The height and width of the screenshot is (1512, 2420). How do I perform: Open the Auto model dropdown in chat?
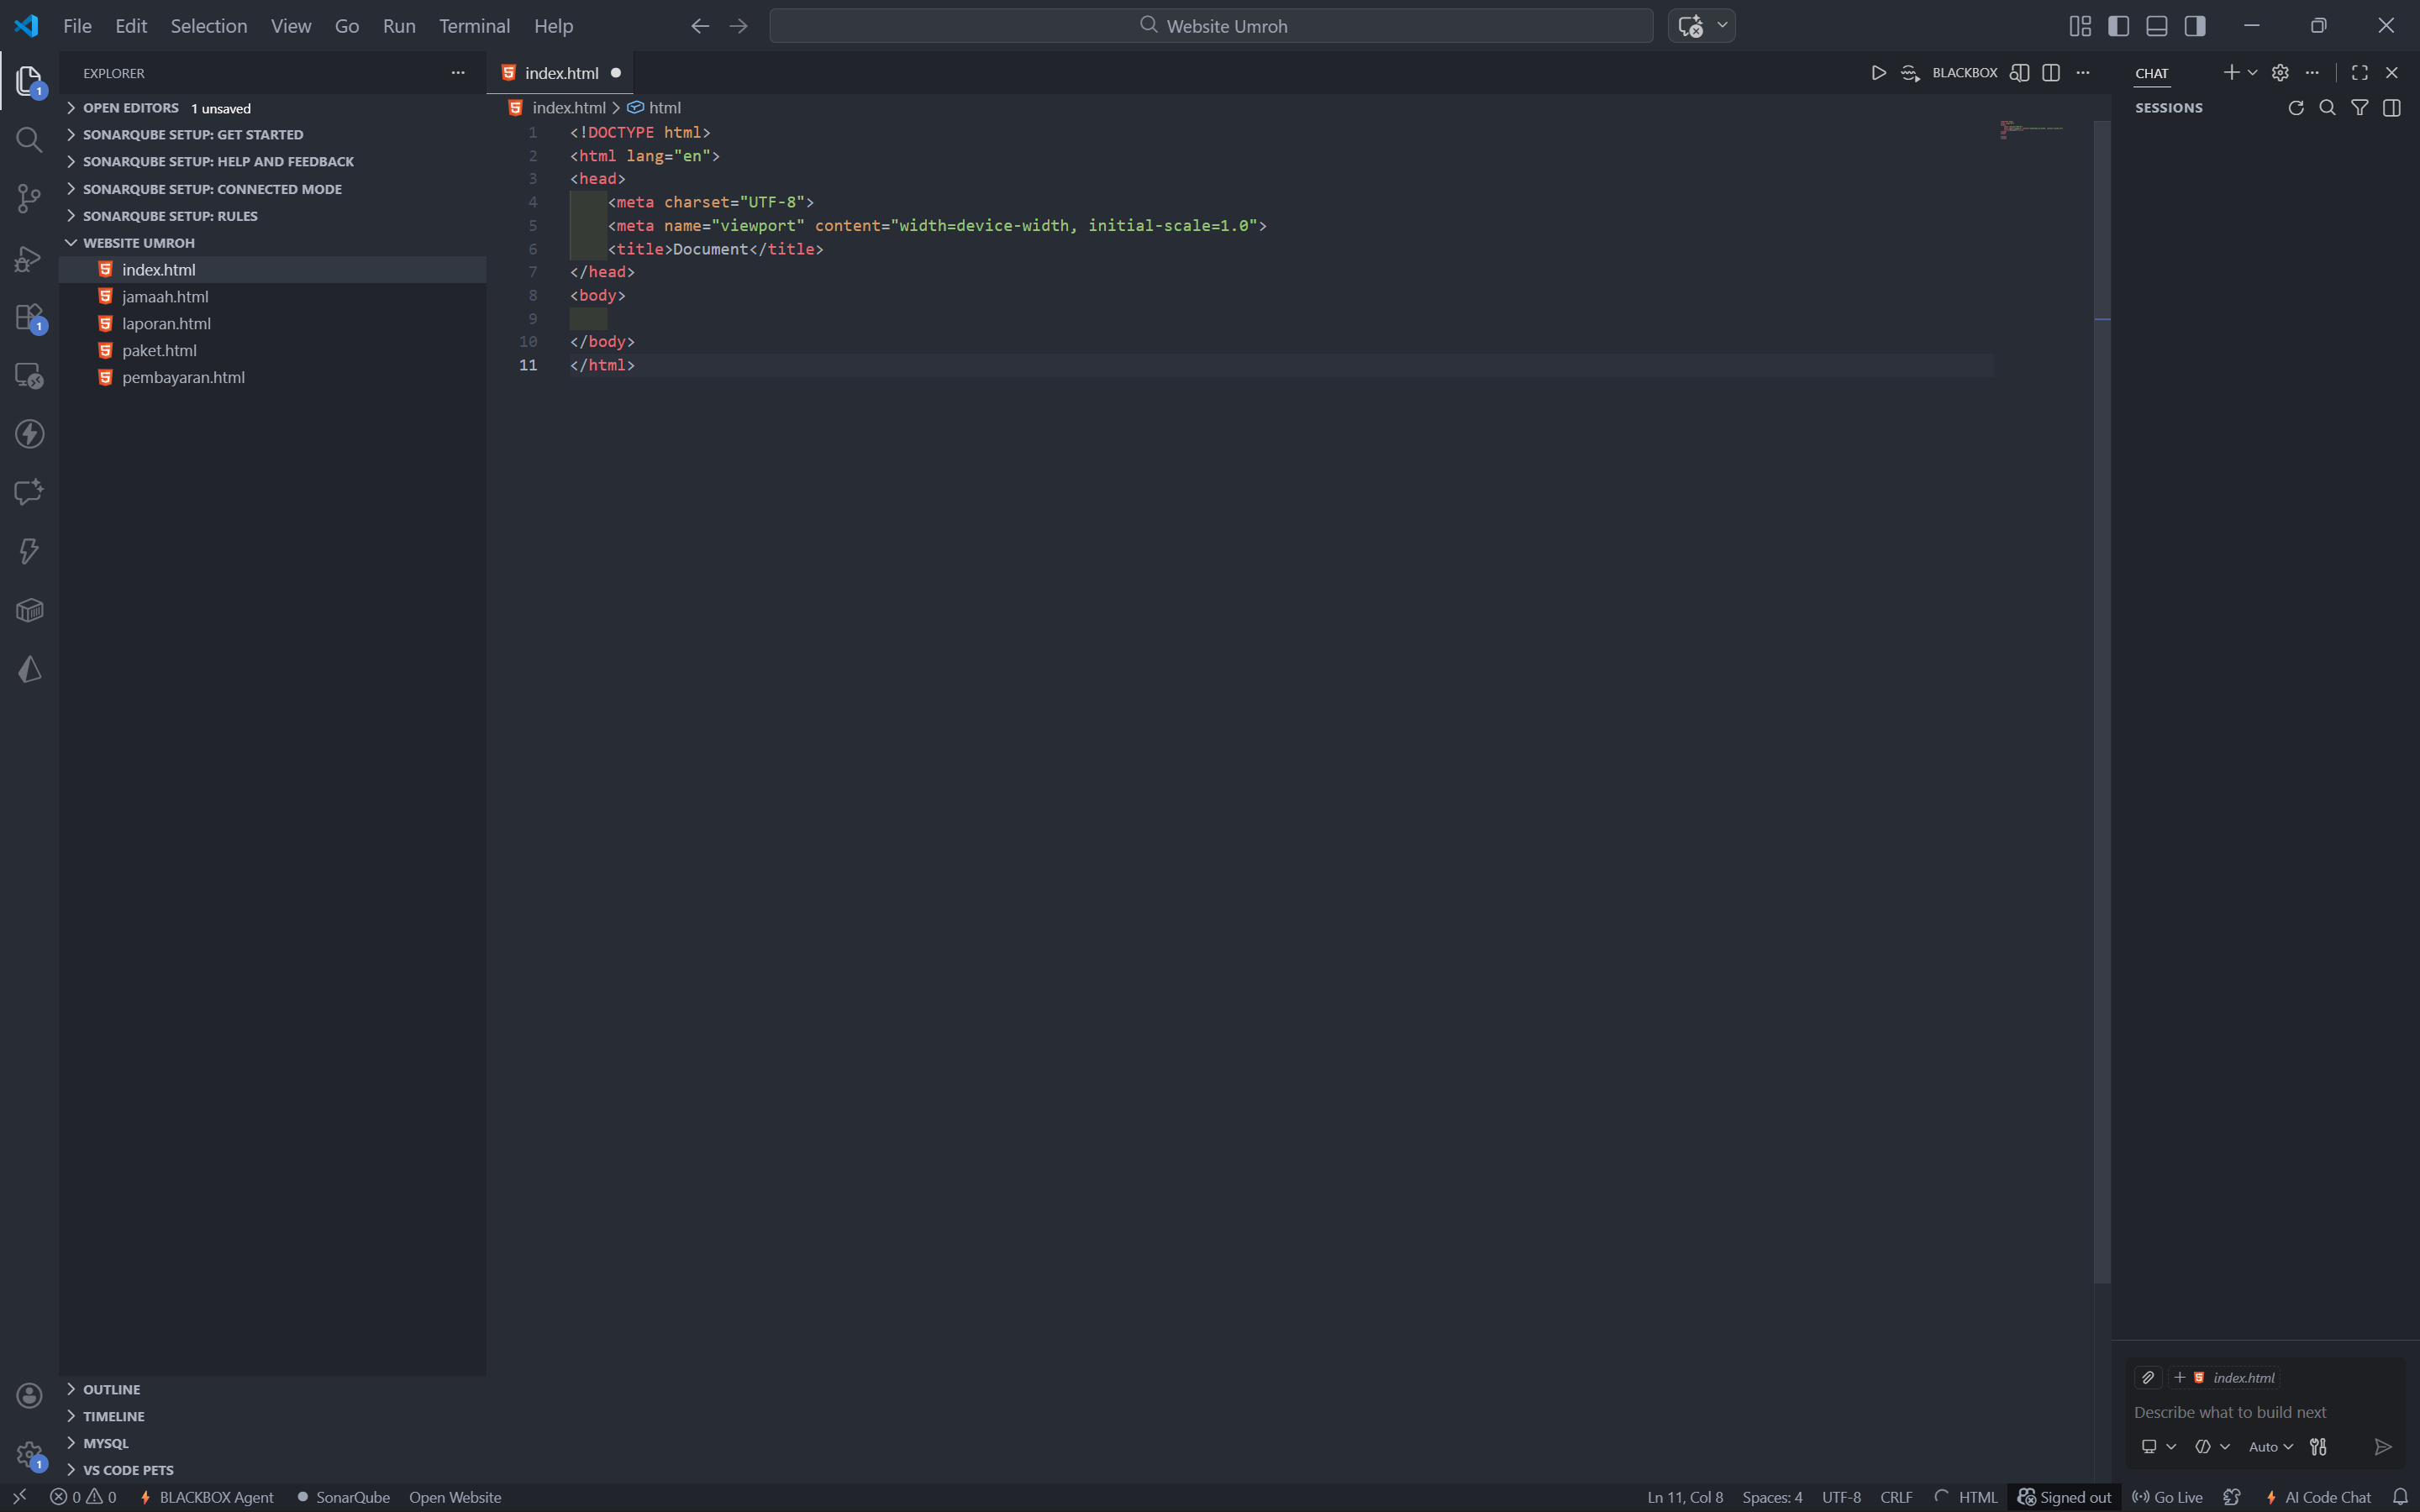[2270, 1447]
